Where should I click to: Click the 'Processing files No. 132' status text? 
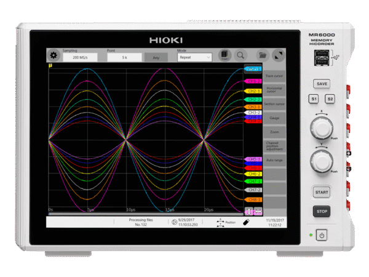(141, 222)
